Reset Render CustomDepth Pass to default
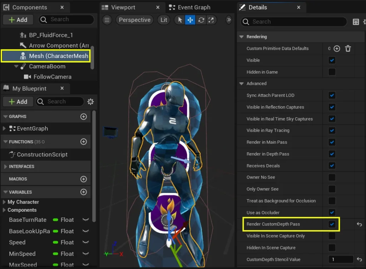Screen dimensions: 366x269 pyautogui.click(x=360, y=224)
